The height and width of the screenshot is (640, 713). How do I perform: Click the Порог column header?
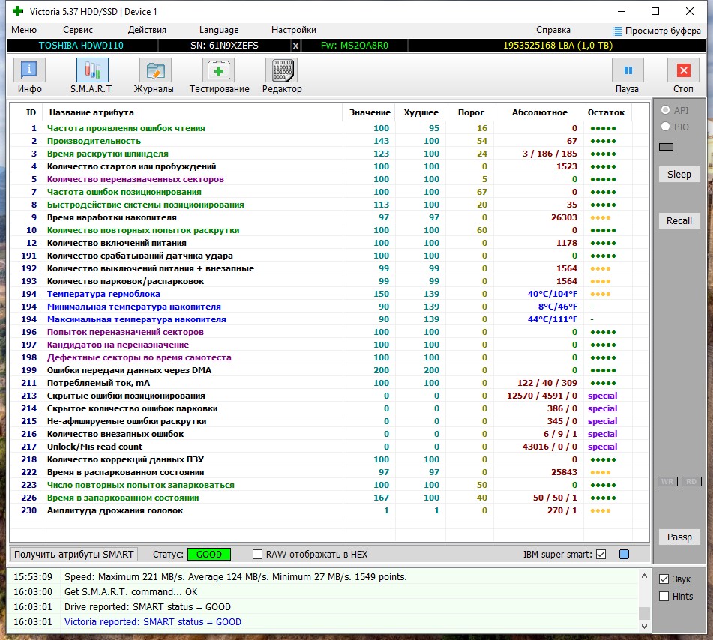click(x=471, y=112)
